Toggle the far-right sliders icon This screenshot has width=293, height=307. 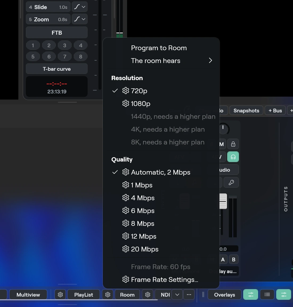tap(284, 295)
